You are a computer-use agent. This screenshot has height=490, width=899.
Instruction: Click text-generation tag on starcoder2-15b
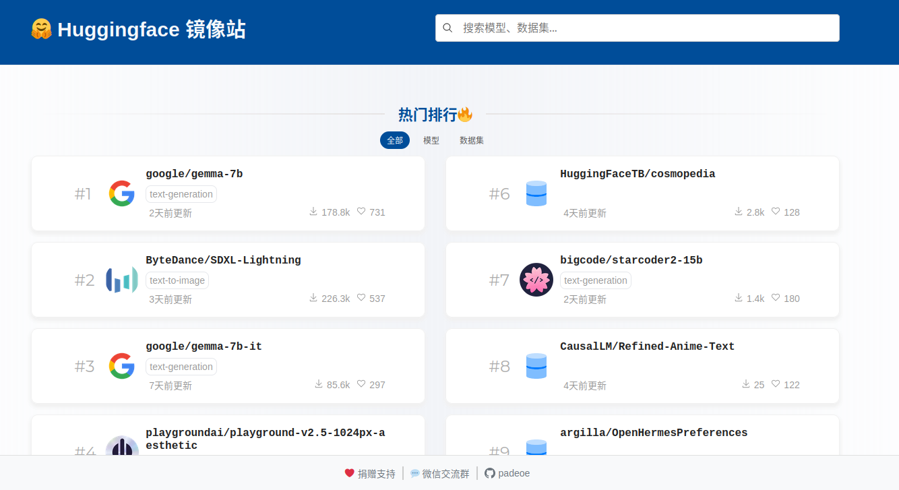point(596,280)
